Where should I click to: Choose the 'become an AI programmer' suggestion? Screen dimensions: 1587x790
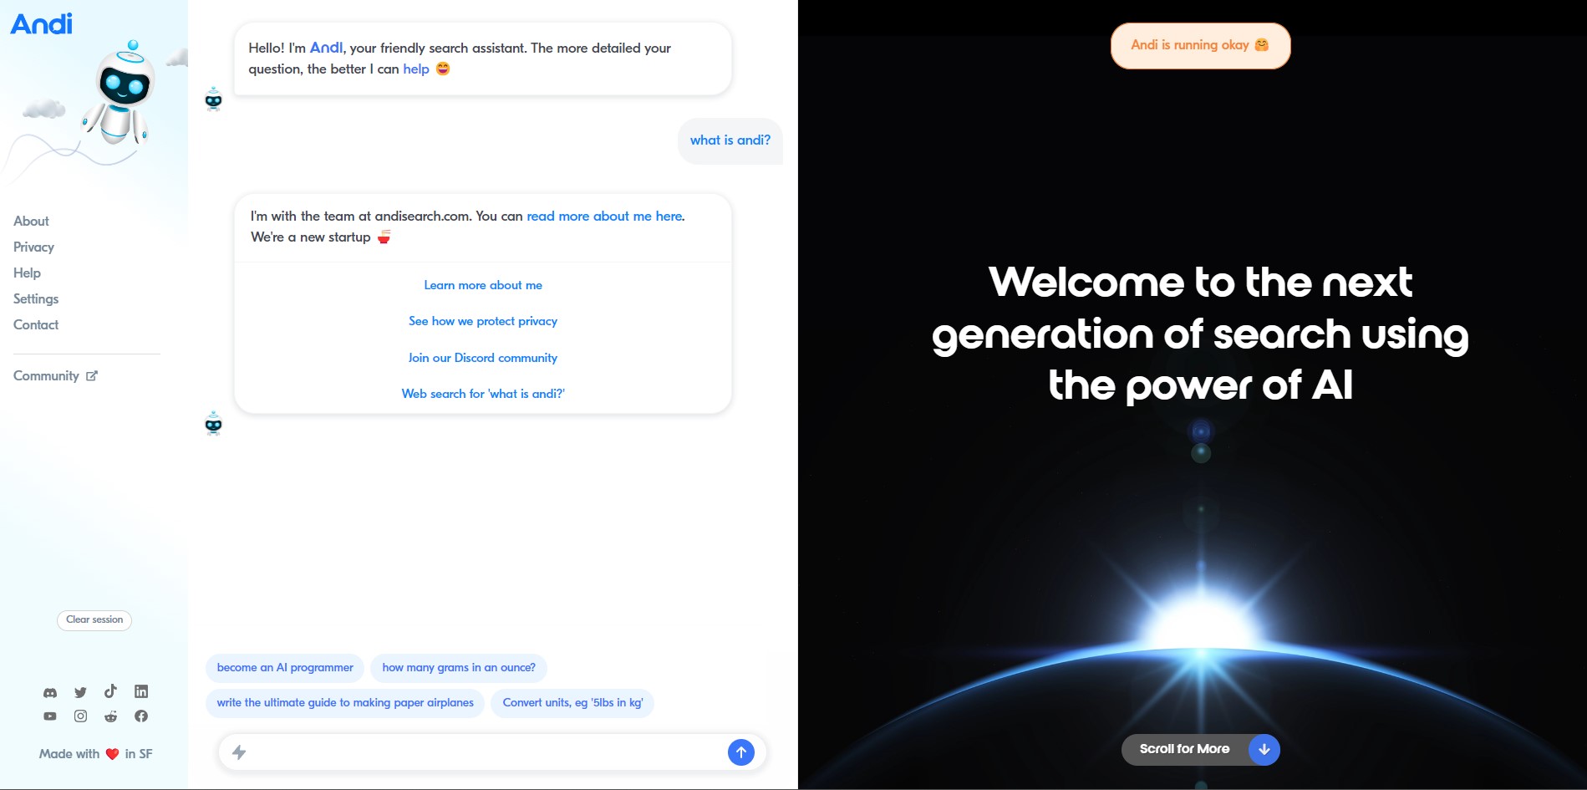coord(285,668)
